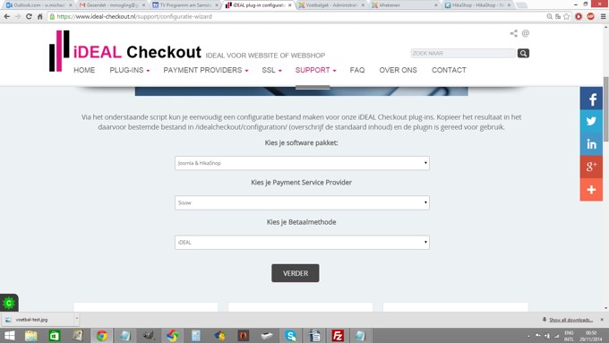Bookmark this page with the star icon
This screenshot has width=609, height=343.
coord(567,17)
